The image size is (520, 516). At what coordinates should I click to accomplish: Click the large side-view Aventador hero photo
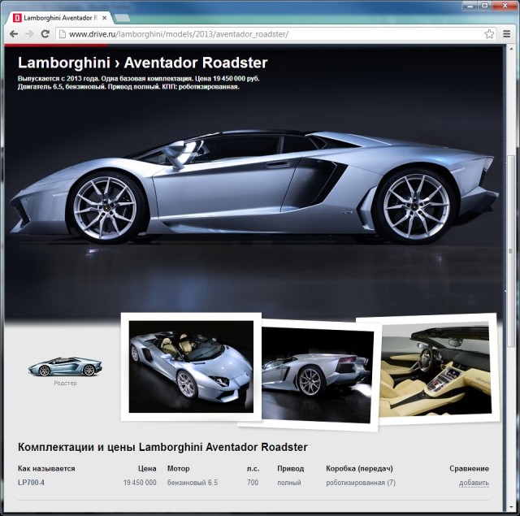click(253, 186)
